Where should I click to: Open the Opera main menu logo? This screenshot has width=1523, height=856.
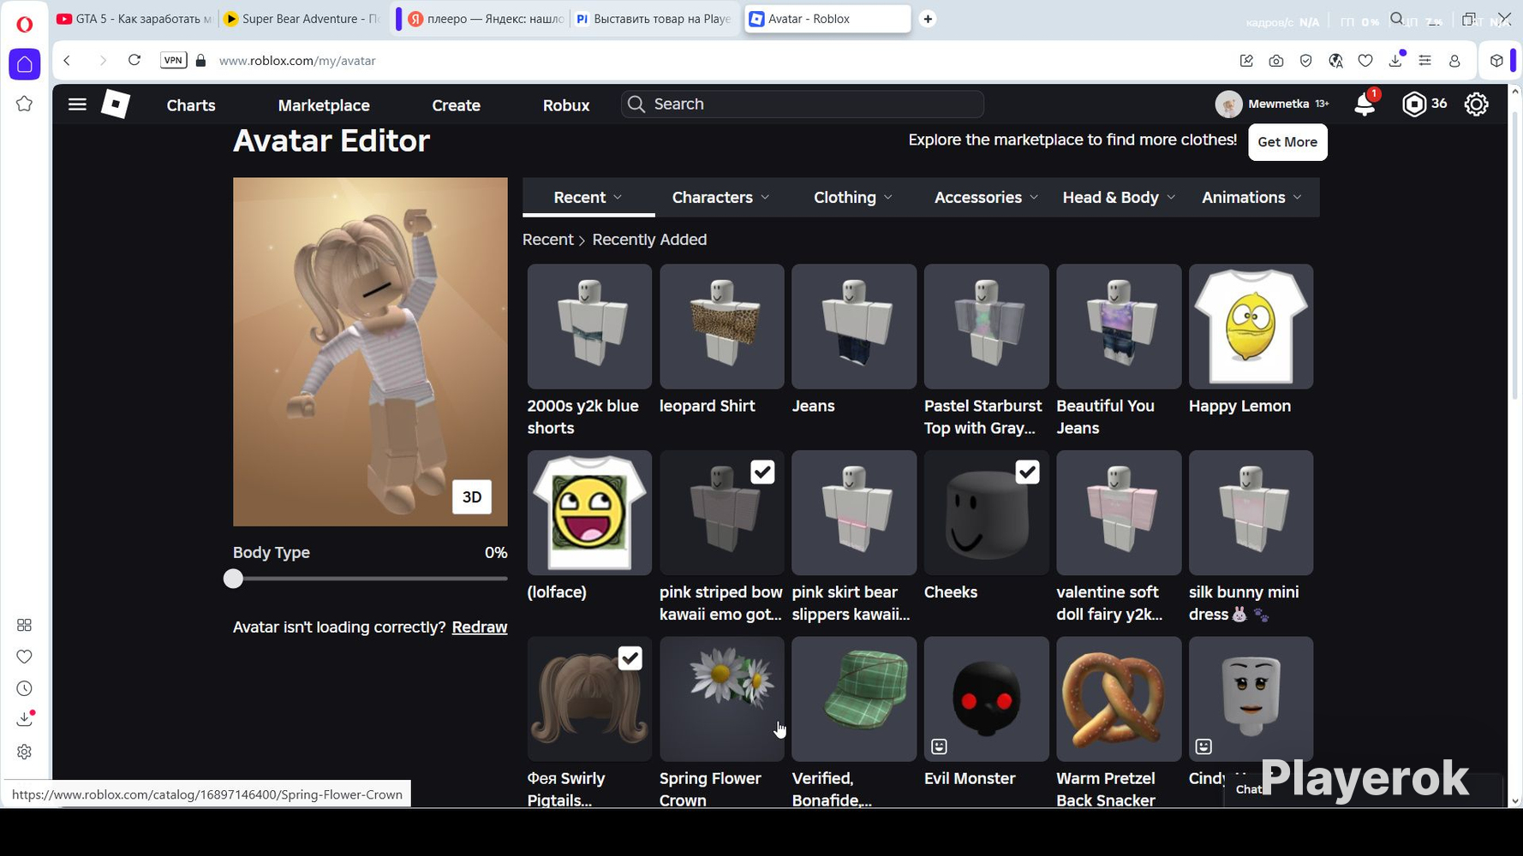tap(24, 24)
